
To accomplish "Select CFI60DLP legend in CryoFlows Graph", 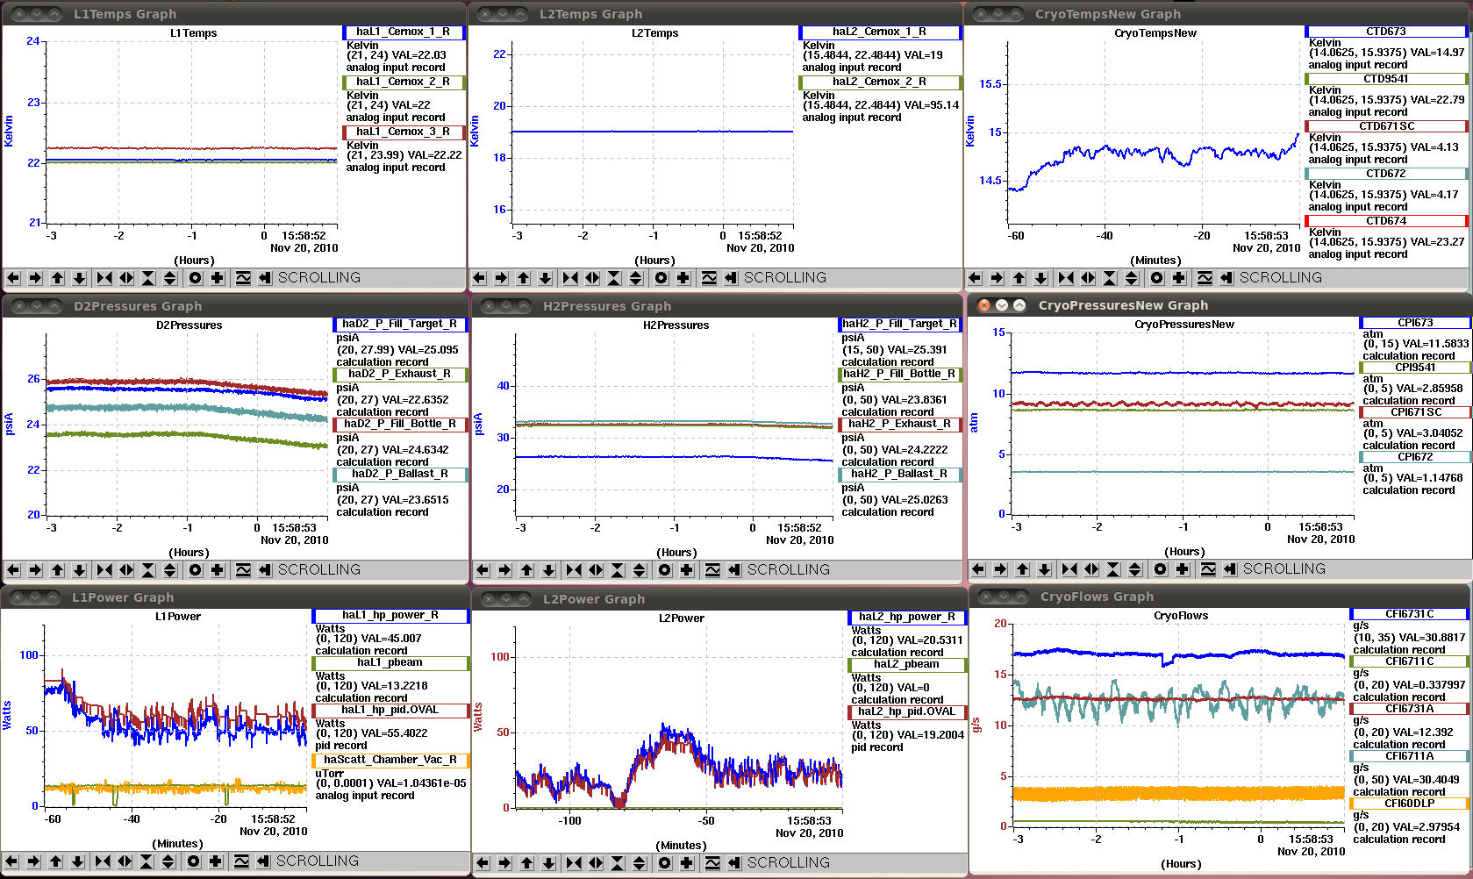I will (x=1409, y=804).
